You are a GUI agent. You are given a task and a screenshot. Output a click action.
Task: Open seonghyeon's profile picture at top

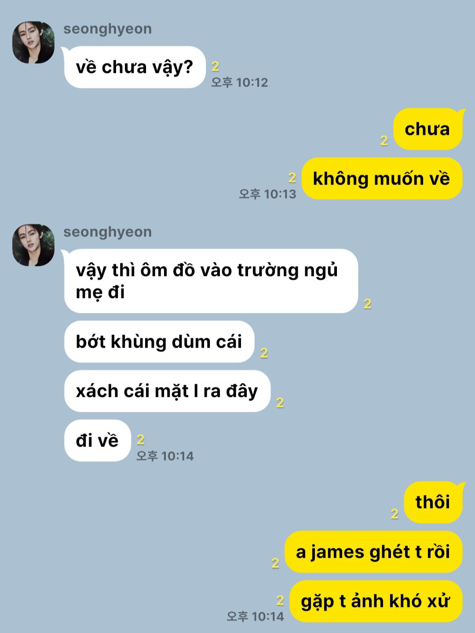[x=33, y=42]
